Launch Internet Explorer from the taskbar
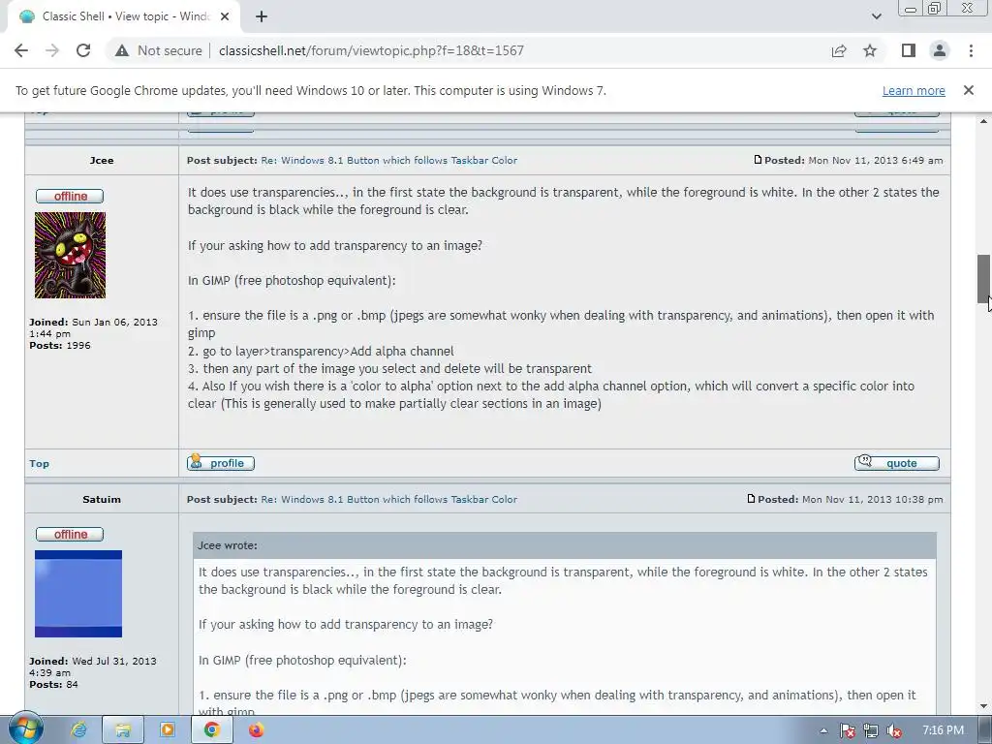Viewport: 992px width, 744px height. pos(78,730)
